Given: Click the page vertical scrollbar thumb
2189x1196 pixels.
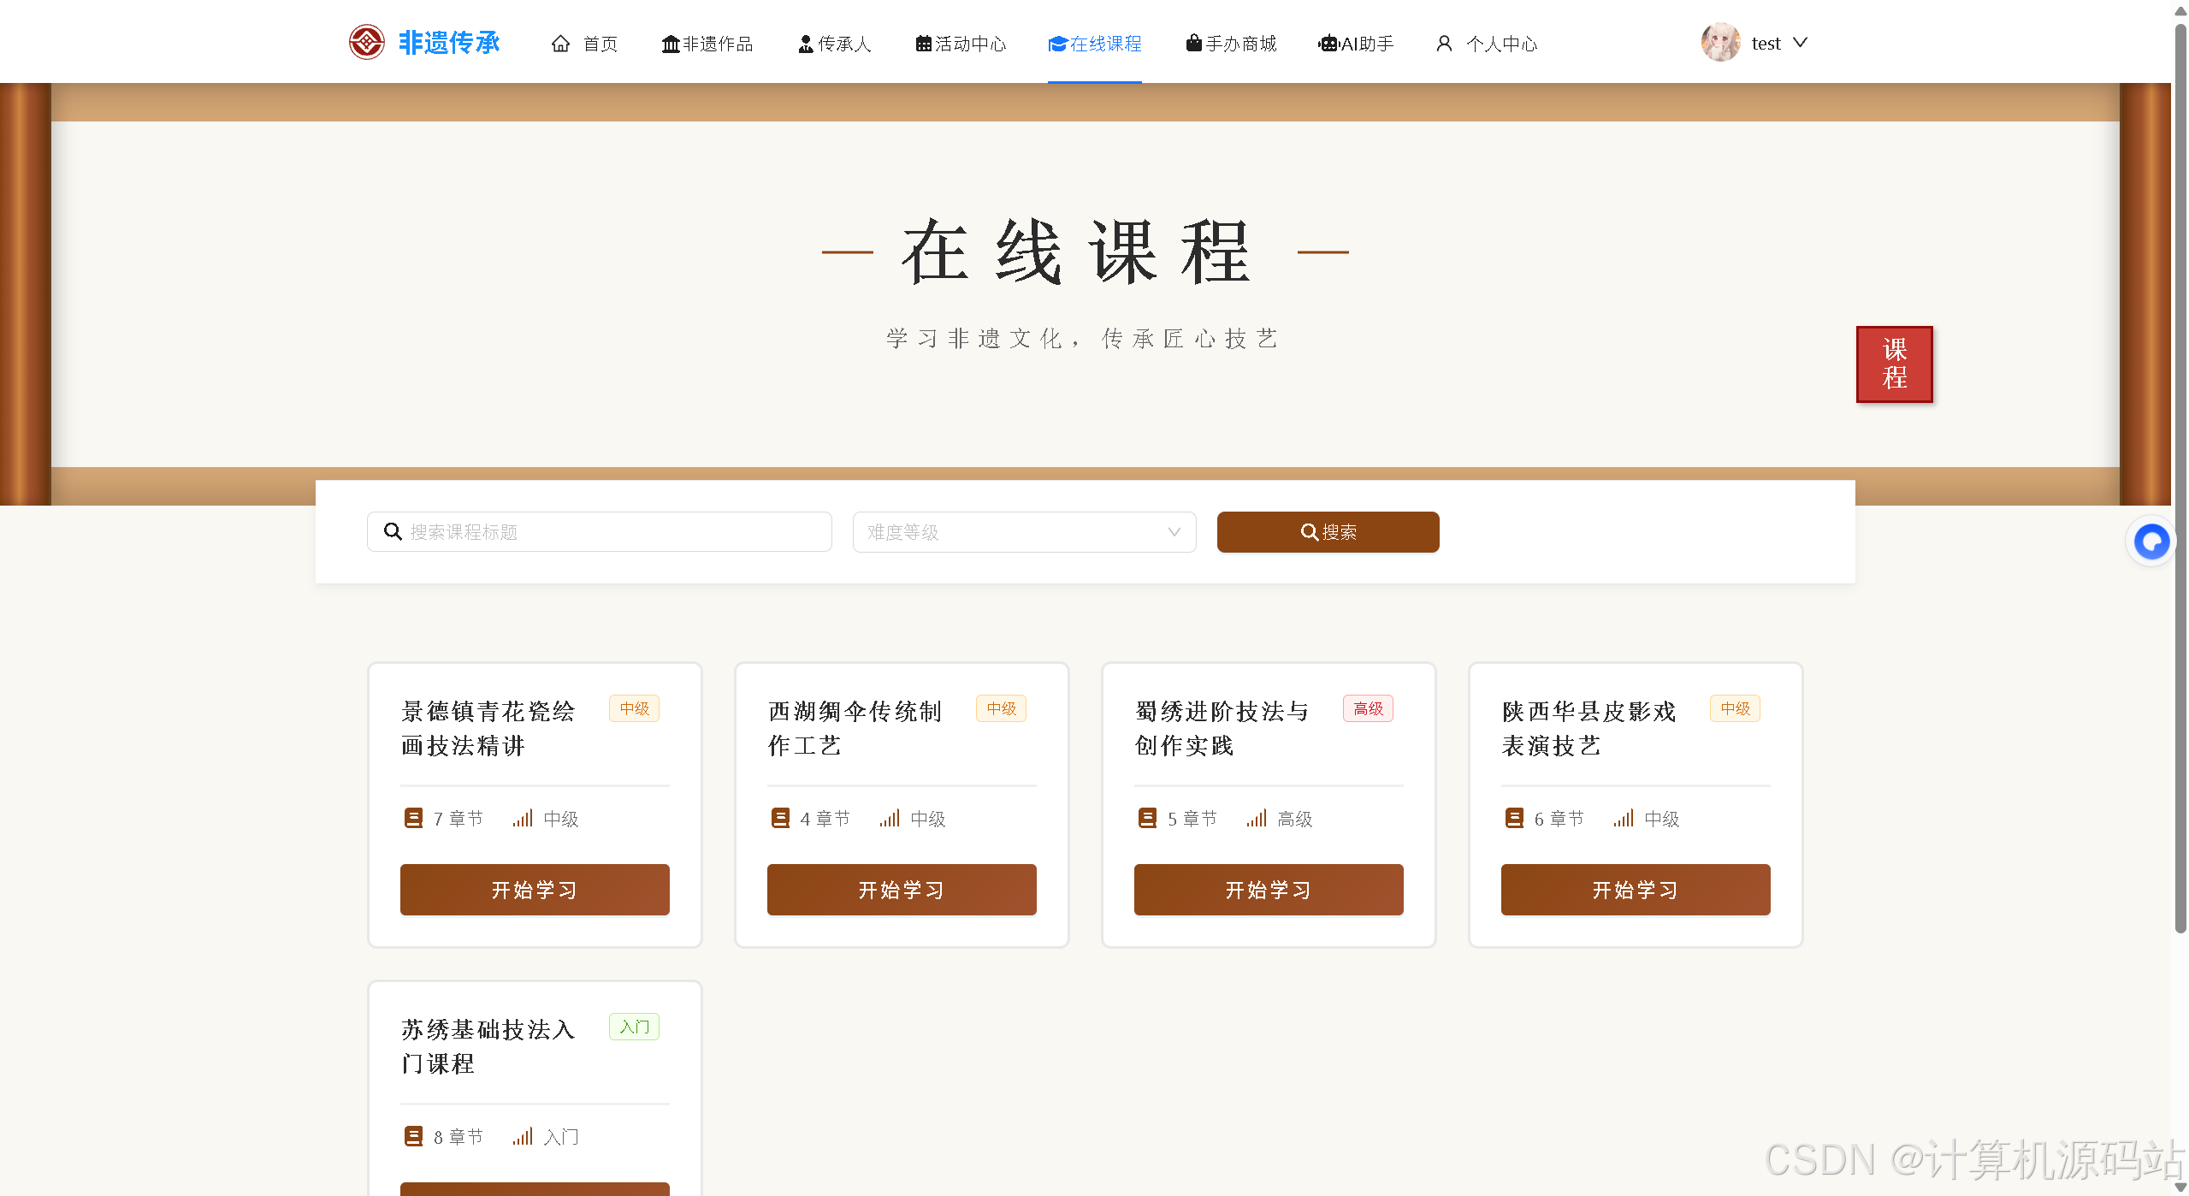Looking at the screenshot, I should 2180,479.
